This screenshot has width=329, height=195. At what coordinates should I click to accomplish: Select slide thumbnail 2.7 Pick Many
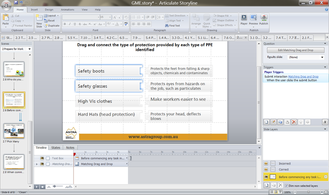point(14,131)
